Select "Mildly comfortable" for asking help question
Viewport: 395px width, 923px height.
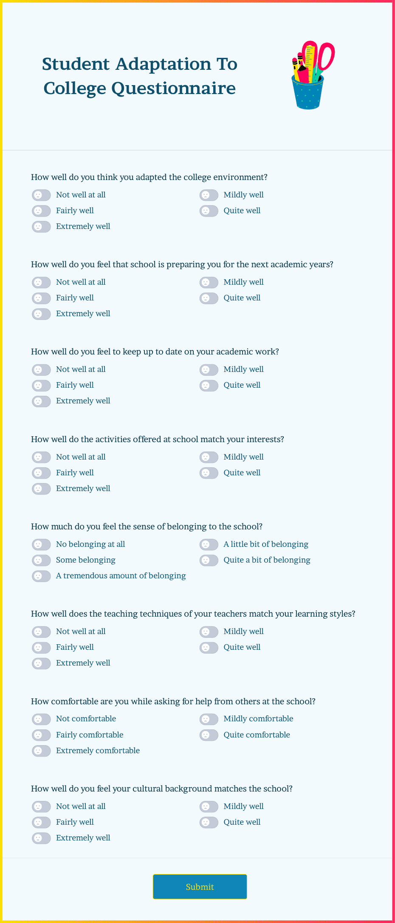[209, 719]
